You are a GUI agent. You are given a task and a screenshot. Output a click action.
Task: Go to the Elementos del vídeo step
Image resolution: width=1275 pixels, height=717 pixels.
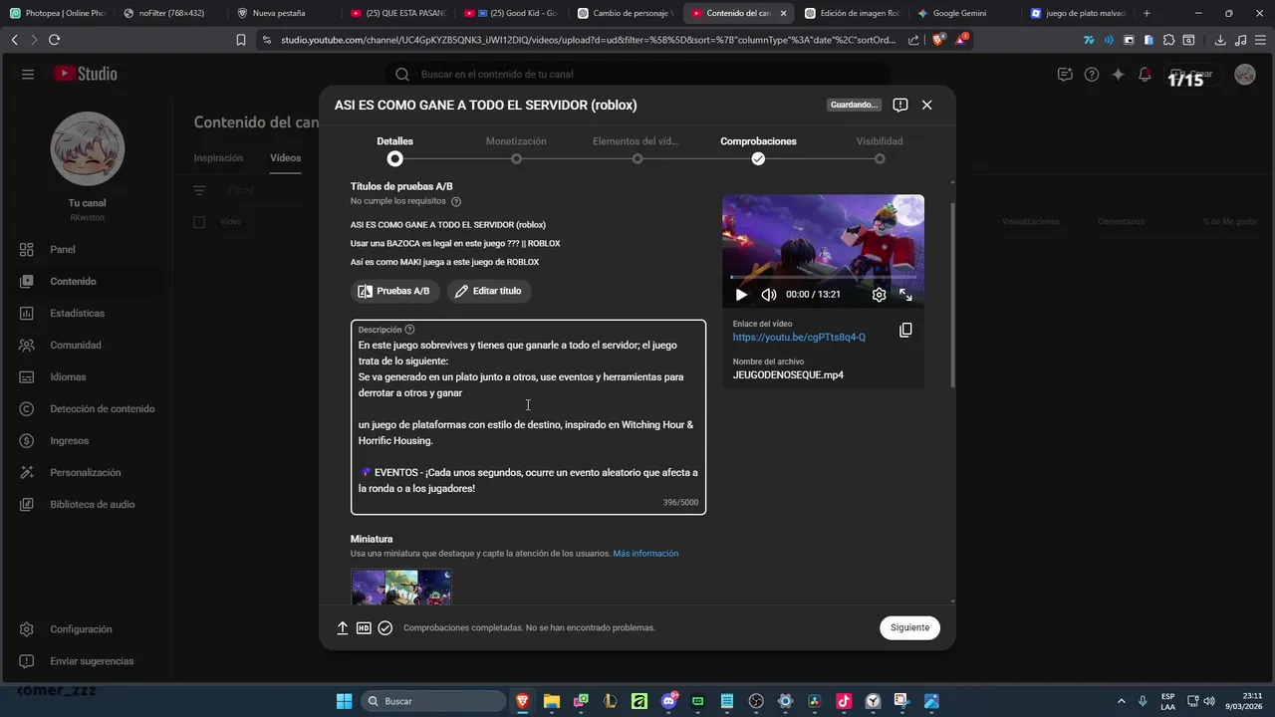click(637, 149)
